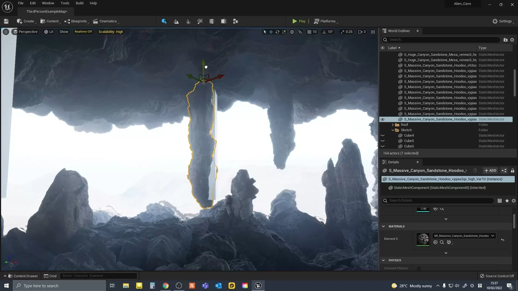Browse to material in Content Browser
The height and width of the screenshot is (291, 518).
pyautogui.click(x=442, y=242)
